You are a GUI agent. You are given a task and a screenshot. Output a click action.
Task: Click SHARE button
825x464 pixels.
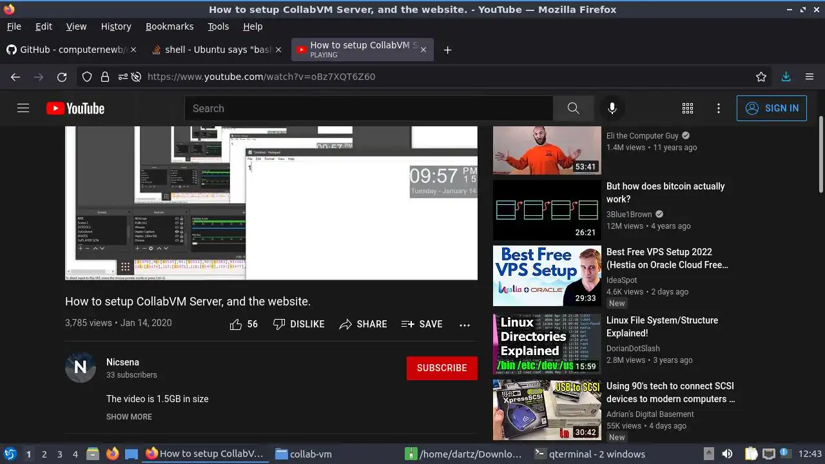pos(363,324)
